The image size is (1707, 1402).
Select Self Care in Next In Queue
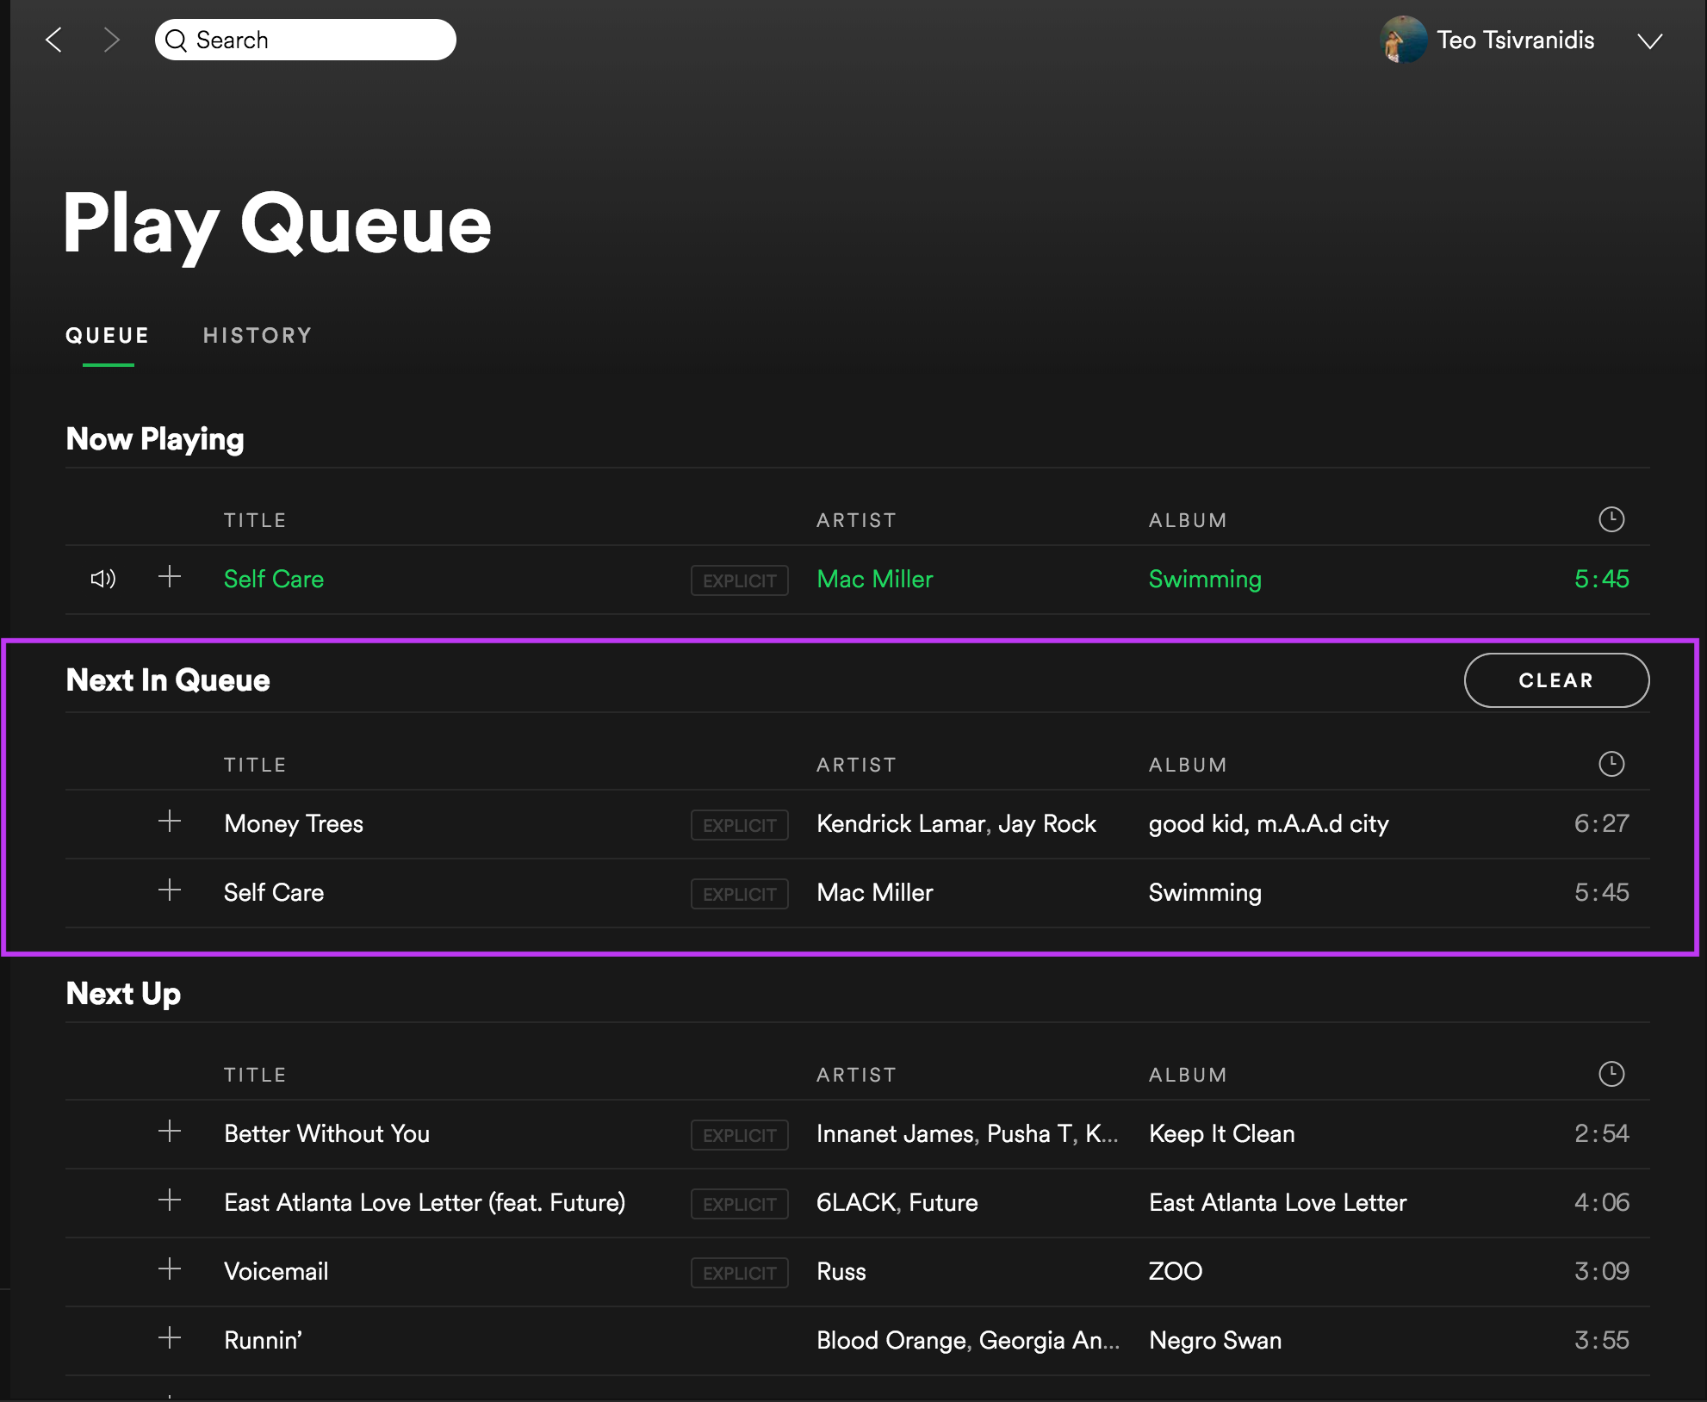tap(274, 893)
